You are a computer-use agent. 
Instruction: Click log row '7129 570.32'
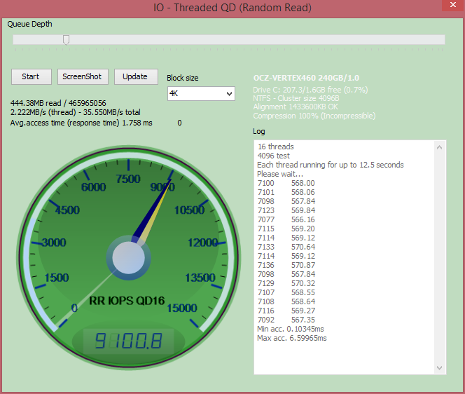click(286, 283)
